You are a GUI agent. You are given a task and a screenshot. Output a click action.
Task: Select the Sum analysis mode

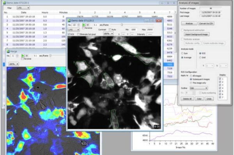182,53
